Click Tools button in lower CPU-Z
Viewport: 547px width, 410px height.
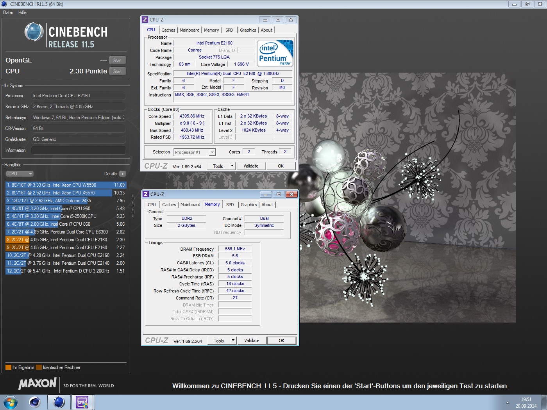(x=219, y=340)
